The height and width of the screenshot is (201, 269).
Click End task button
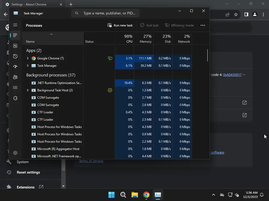click(149, 25)
